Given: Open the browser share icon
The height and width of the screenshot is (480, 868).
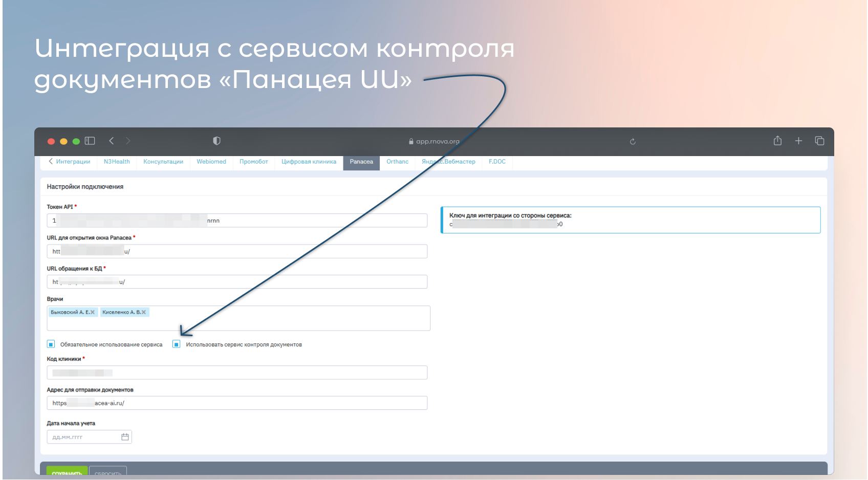Looking at the screenshot, I should click(x=777, y=141).
